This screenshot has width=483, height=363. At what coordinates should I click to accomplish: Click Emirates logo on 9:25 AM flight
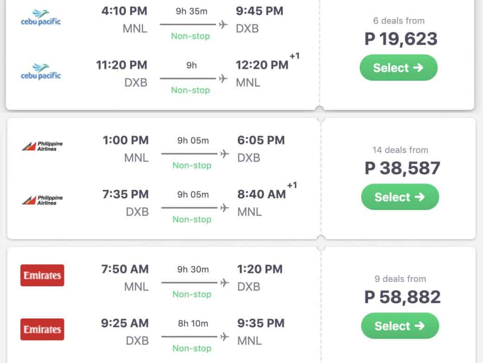coord(42,329)
